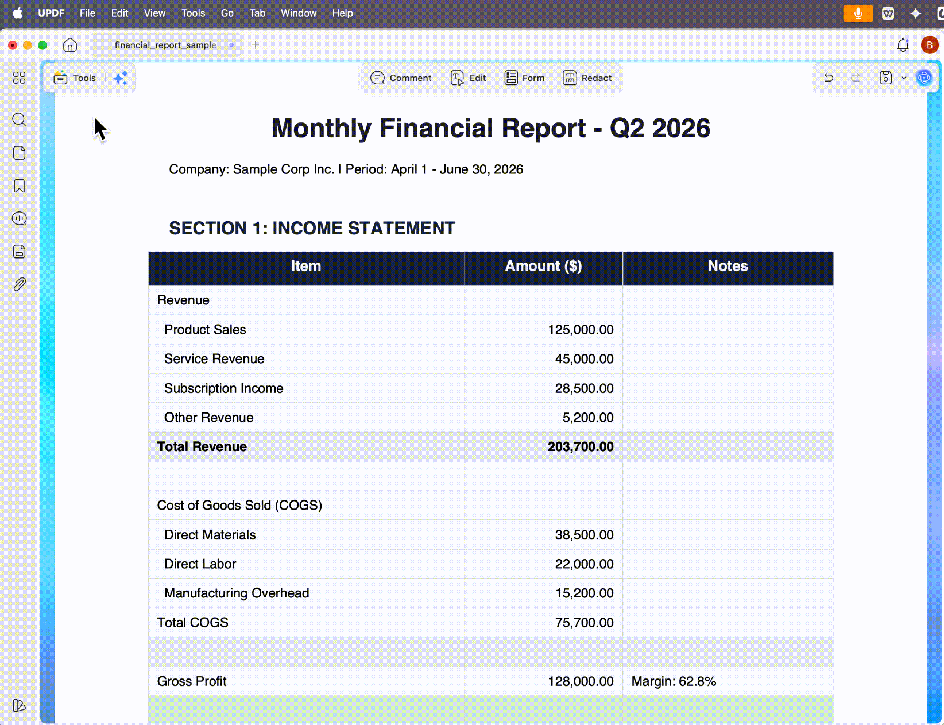
Task: Add a new tab with plus button
Action: tap(256, 45)
